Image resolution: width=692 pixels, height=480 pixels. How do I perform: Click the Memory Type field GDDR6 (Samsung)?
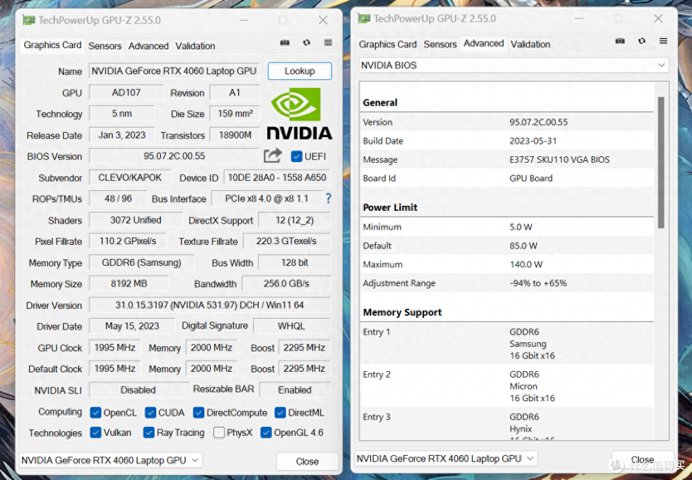[141, 263]
